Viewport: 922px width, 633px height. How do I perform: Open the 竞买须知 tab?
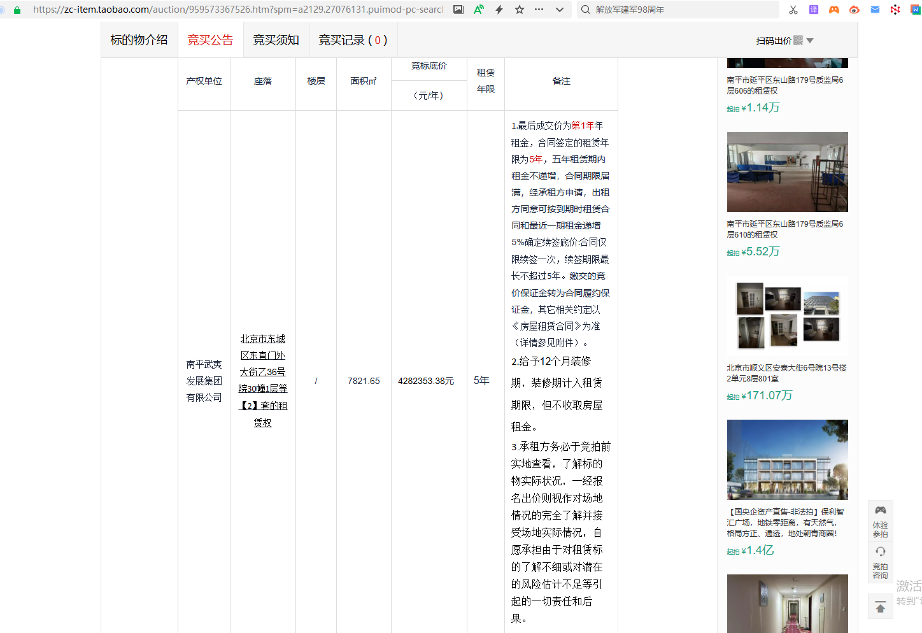pyautogui.click(x=276, y=40)
